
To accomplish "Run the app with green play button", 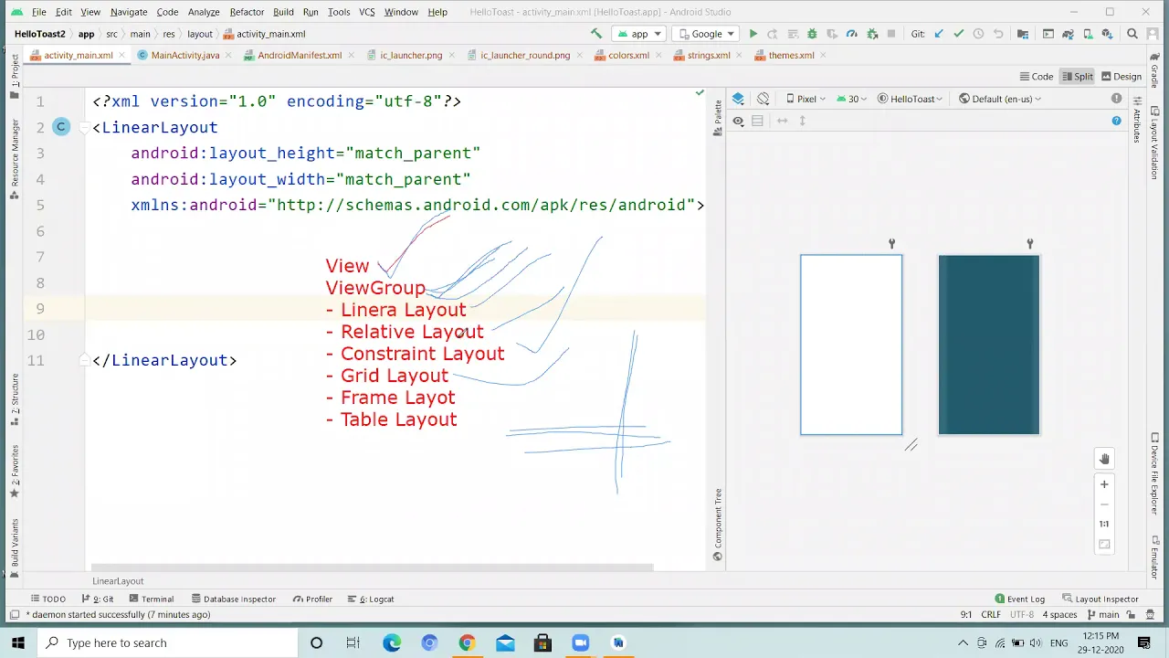I will (x=753, y=34).
